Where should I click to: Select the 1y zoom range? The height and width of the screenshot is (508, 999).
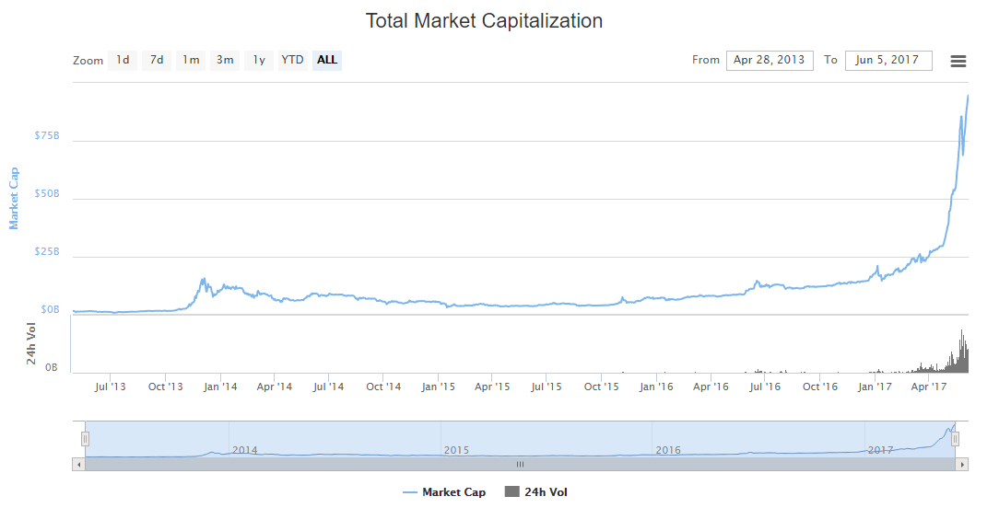point(259,61)
